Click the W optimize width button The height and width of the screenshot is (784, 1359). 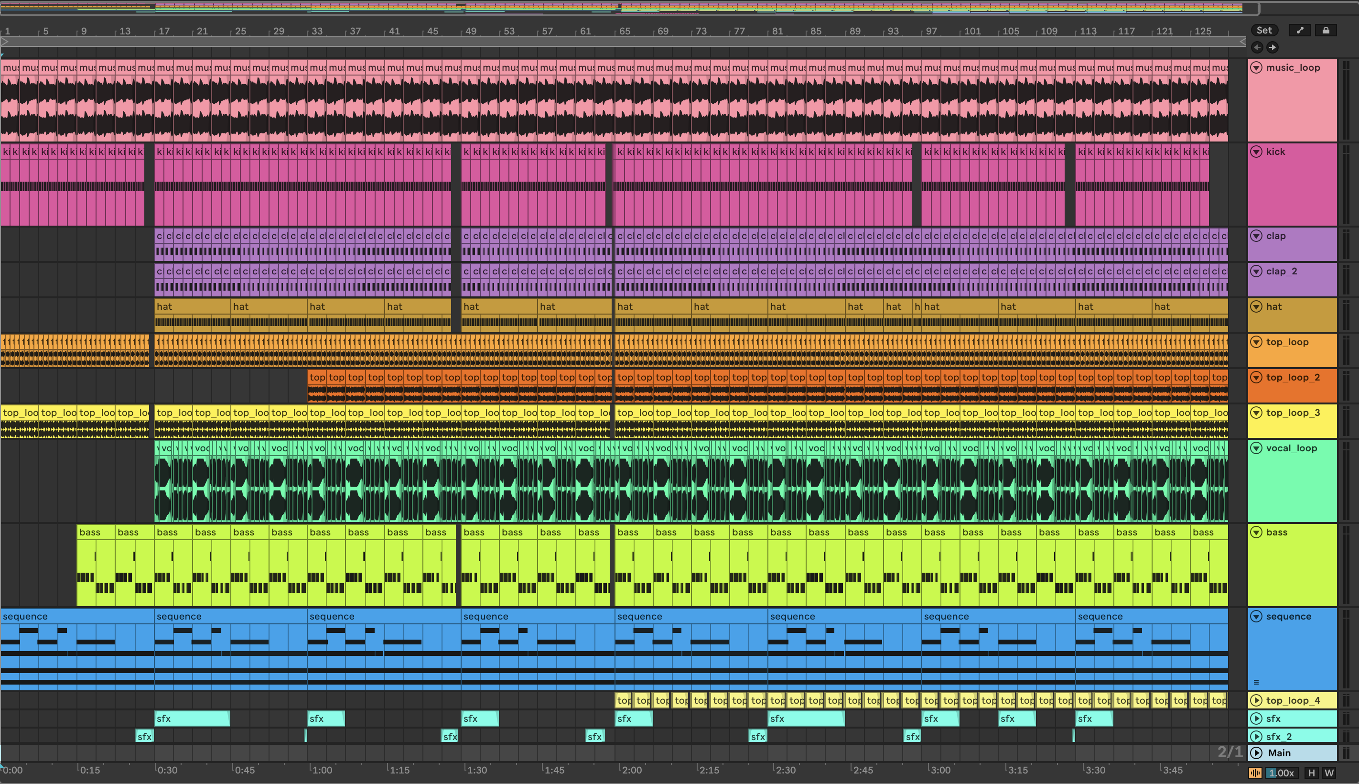click(x=1329, y=773)
